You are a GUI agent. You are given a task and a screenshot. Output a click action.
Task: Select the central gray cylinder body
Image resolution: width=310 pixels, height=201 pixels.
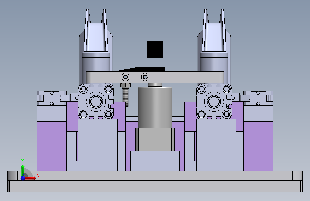(155, 108)
